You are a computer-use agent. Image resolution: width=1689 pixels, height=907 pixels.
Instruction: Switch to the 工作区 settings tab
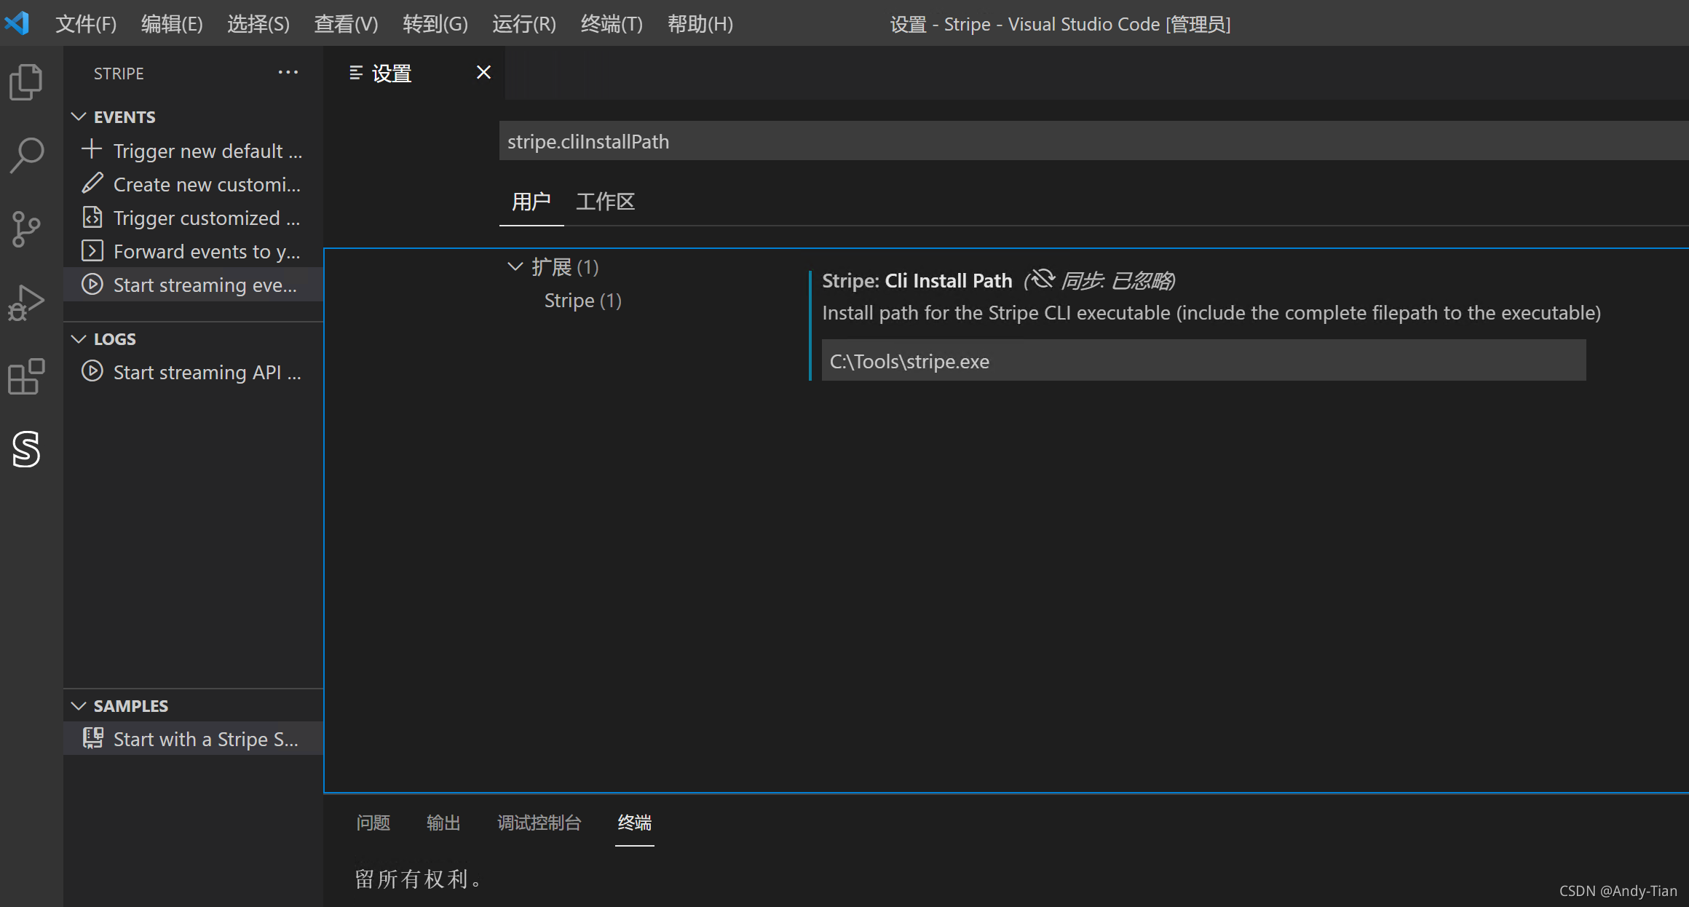tap(605, 202)
